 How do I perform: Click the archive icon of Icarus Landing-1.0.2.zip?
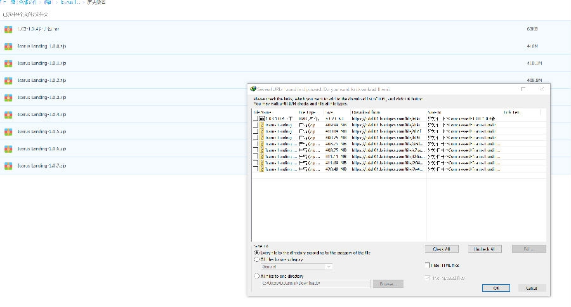click(8, 81)
